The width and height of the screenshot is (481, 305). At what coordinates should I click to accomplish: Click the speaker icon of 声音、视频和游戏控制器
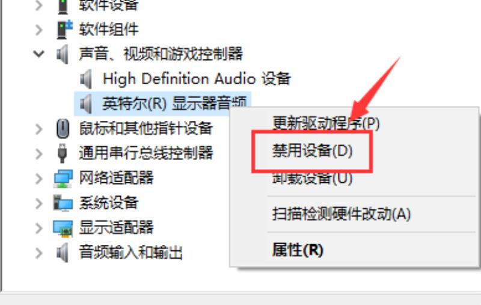tap(63, 54)
